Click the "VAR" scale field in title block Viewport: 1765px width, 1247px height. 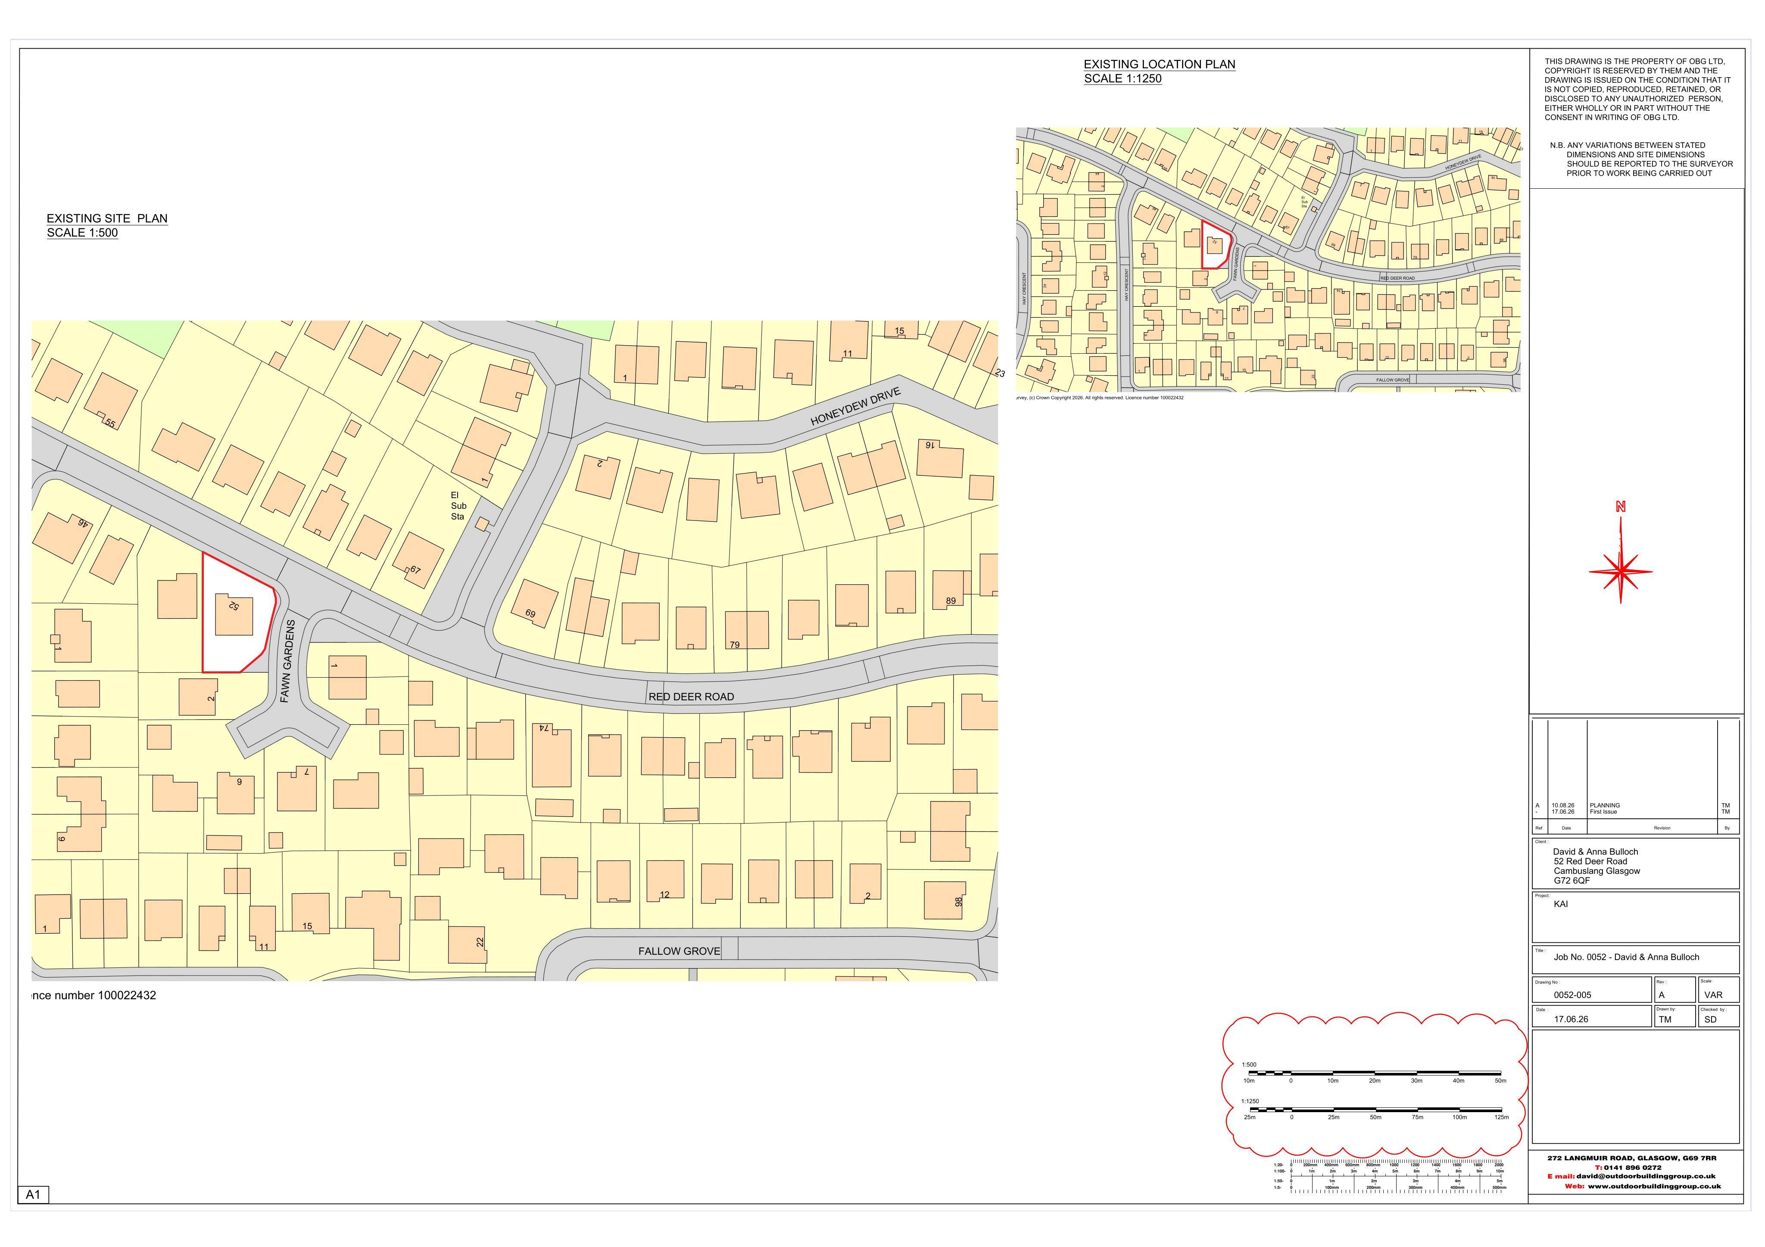[x=1713, y=995]
